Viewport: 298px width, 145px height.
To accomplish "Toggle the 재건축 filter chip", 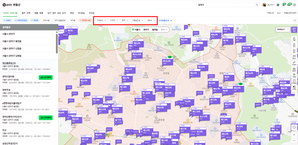I will point(35,20).
